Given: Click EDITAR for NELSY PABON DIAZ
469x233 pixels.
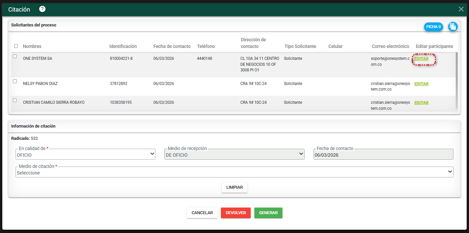Looking at the screenshot, I should 421,84.
